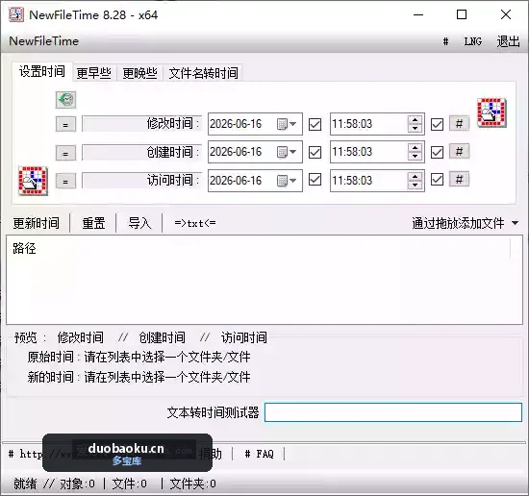Toggle the 修改时间 time checkbox

pos(437,124)
